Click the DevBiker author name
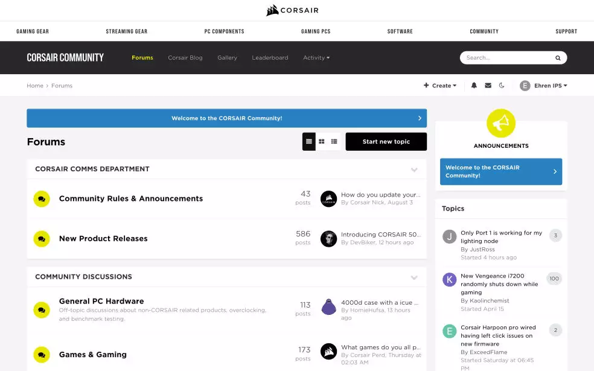The image size is (594, 371). click(363, 243)
